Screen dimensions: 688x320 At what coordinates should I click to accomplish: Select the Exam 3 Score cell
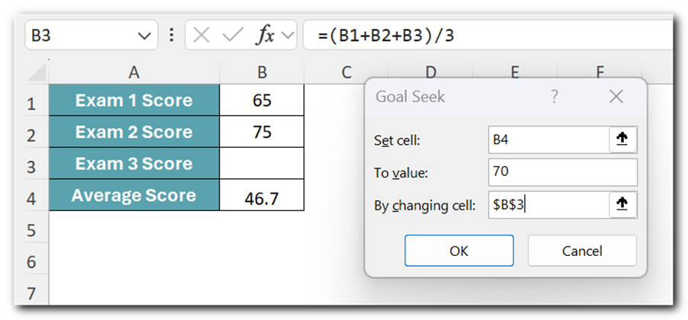click(134, 163)
